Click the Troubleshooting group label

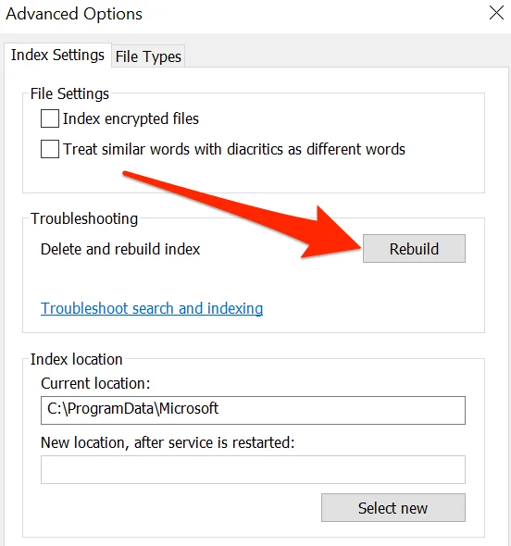click(84, 219)
